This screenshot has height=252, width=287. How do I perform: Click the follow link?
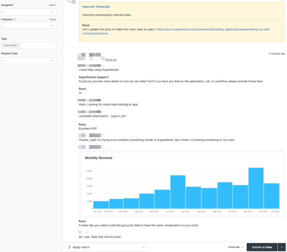click(x=53, y=19)
